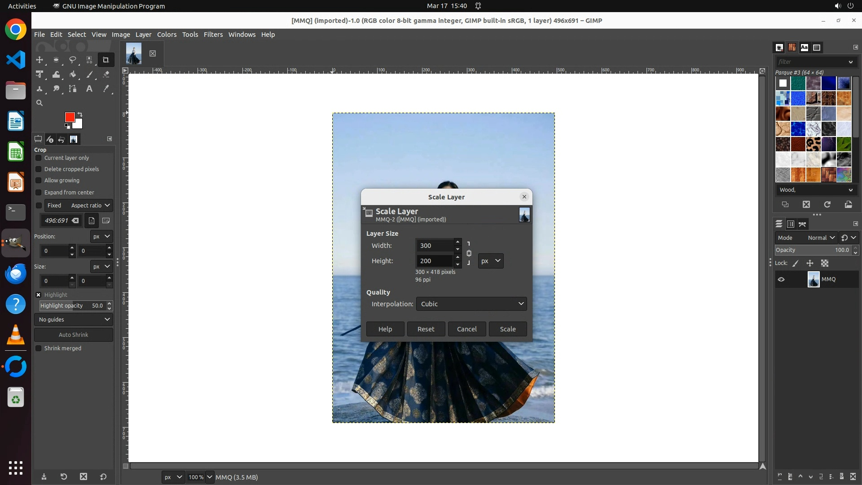The image size is (862, 485).
Task: Select the Zoom magnifier tool
Action: click(x=40, y=103)
